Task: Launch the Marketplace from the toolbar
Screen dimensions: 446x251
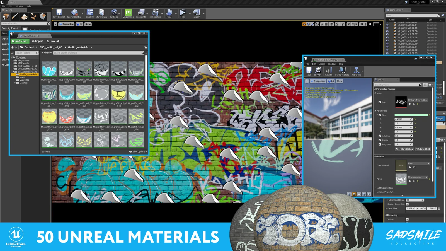Action: [x=101, y=13]
